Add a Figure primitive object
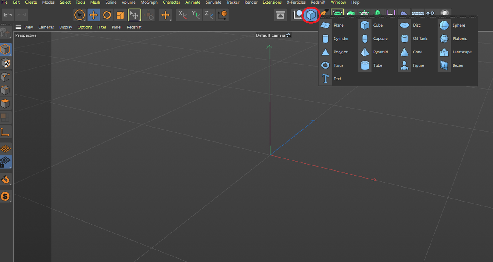Viewport: 493px width, 262px height. [411, 65]
